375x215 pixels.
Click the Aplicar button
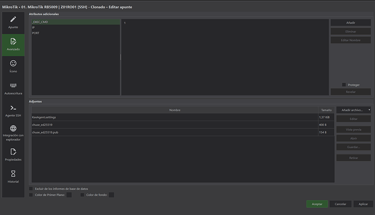tap(363, 204)
